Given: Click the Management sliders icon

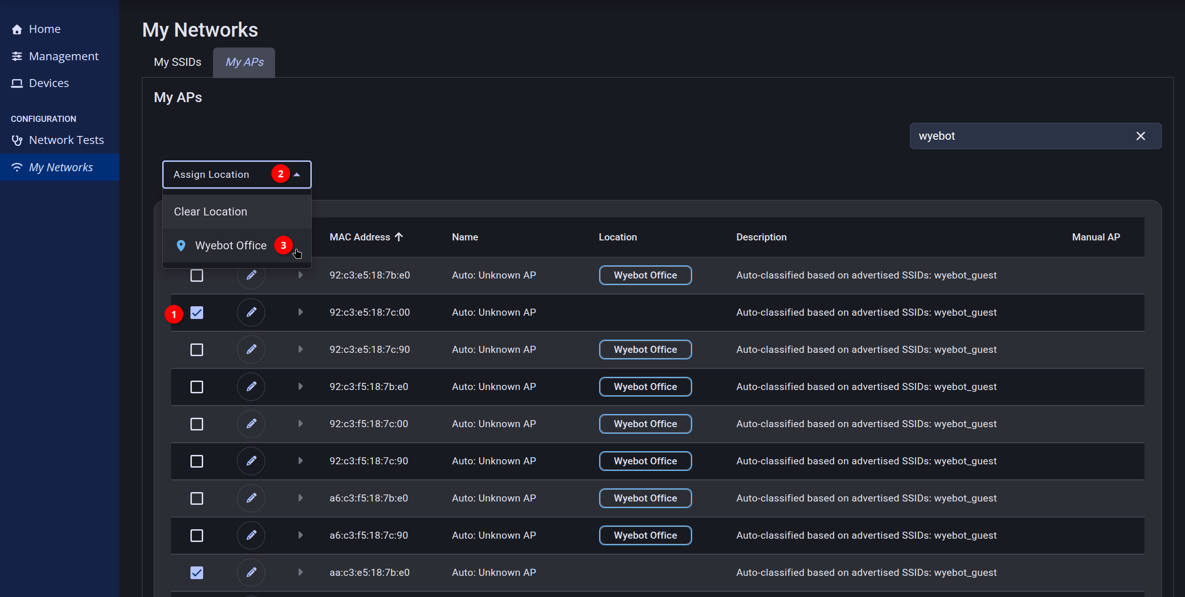Looking at the screenshot, I should (x=17, y=56).
